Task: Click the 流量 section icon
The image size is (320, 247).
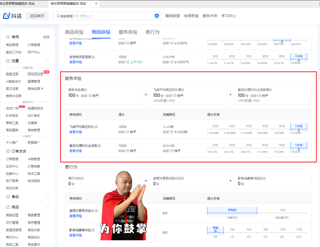Action: coord(8,61)
